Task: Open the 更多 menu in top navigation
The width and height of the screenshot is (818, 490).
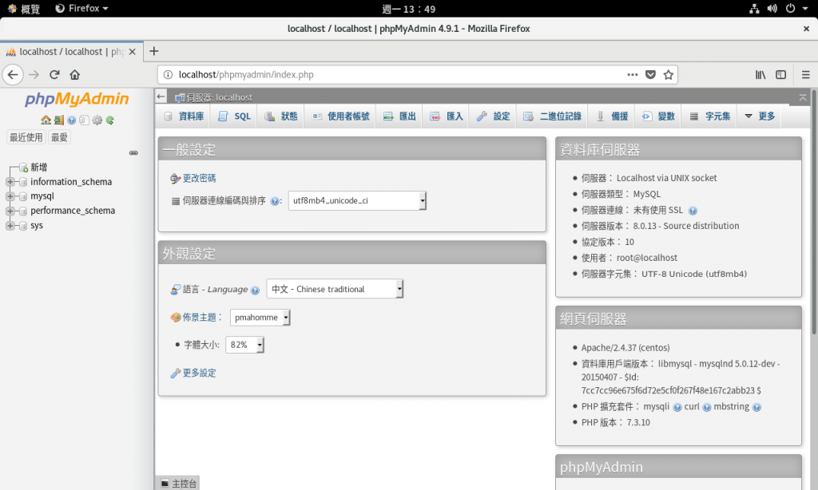Action: [760, 117]
